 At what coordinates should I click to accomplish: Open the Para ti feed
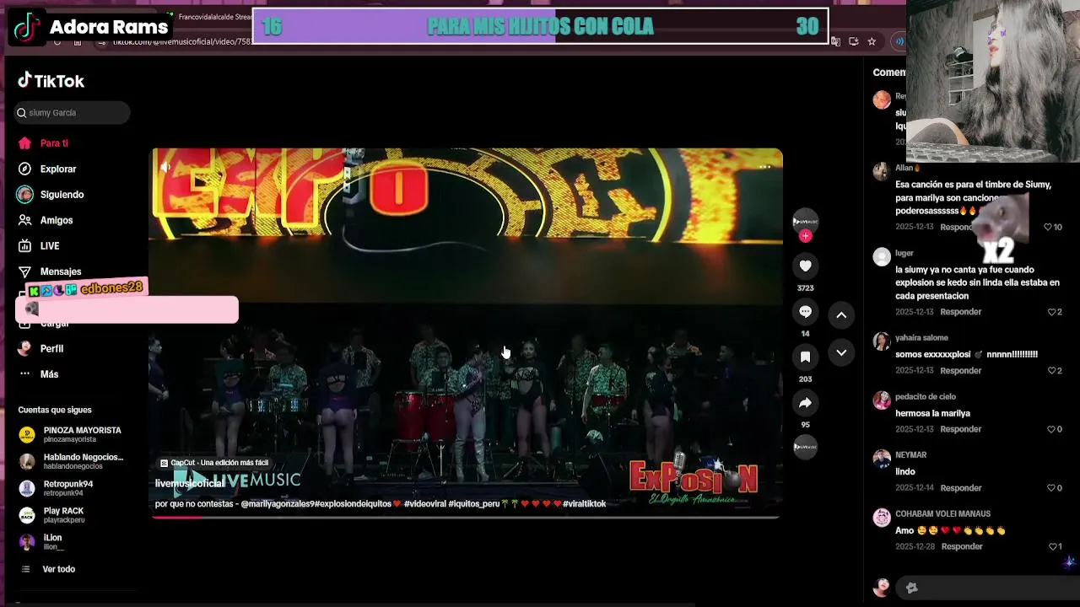[x=54, y=143]
